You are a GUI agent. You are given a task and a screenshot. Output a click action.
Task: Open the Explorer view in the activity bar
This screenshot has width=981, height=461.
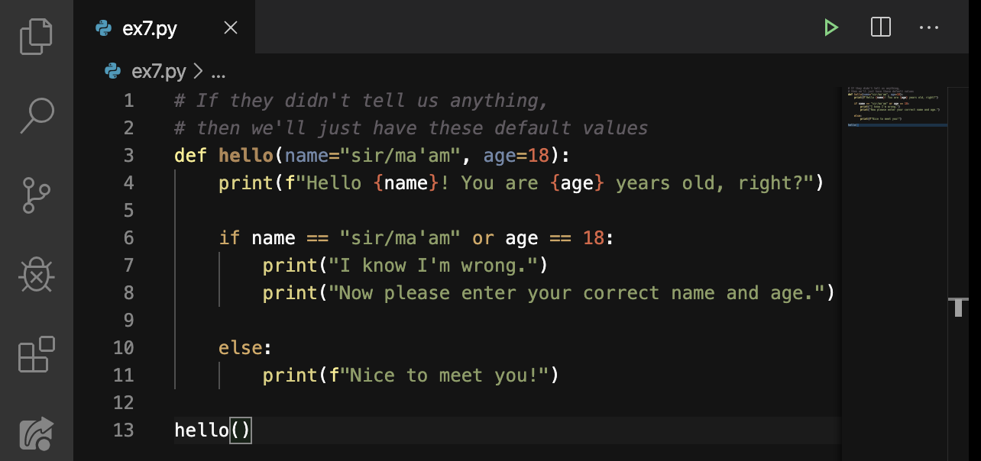(x=36, y=35)
